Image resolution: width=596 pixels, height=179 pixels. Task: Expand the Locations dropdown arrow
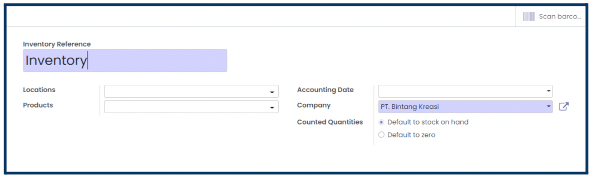coord(272,92)
